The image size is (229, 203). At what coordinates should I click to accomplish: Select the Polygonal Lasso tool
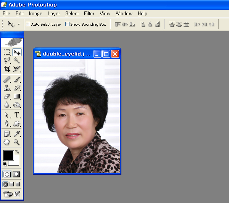[x=7, y=61]
